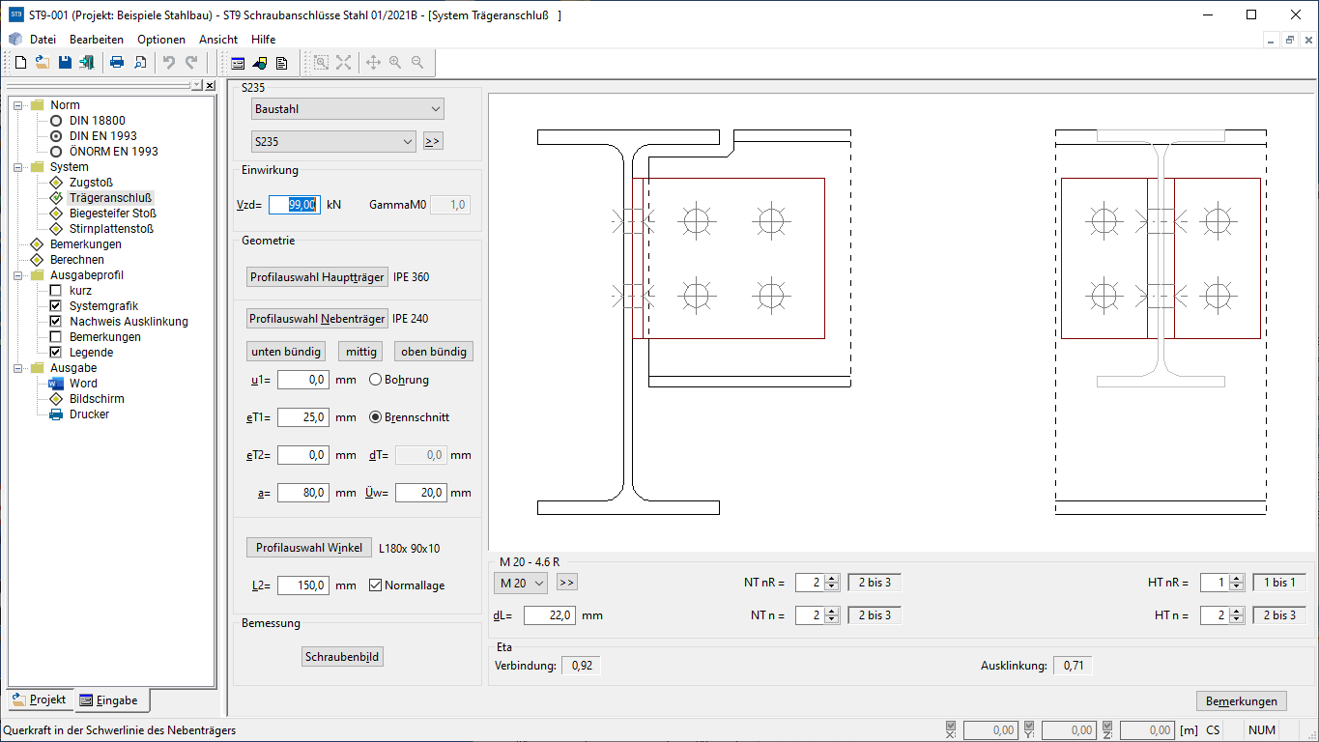This screenshot has height=742, width=1319.
Task: Click the Print icon in toolbar
Action: tap(117, 63)
